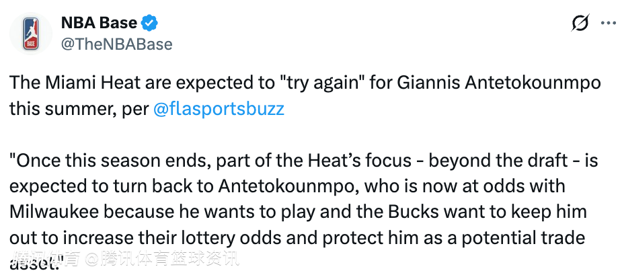Screen dimensions: 620x277
Task: Open the NBA Base display name link
Action: coord(99,23)
